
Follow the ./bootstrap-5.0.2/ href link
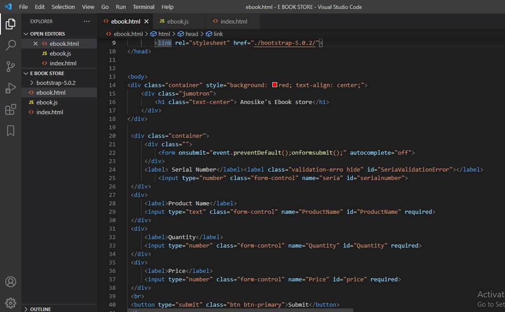285,43
